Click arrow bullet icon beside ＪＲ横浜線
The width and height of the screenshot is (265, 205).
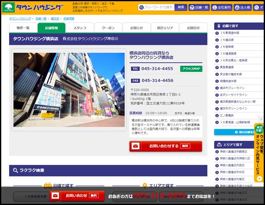pos(217,40)
